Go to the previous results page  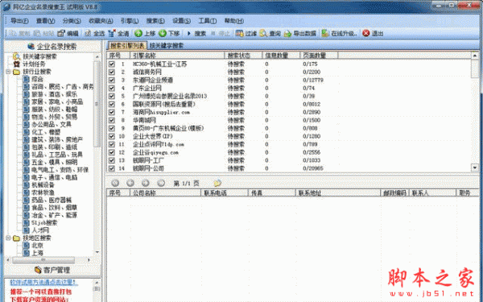tap(130, 183)
